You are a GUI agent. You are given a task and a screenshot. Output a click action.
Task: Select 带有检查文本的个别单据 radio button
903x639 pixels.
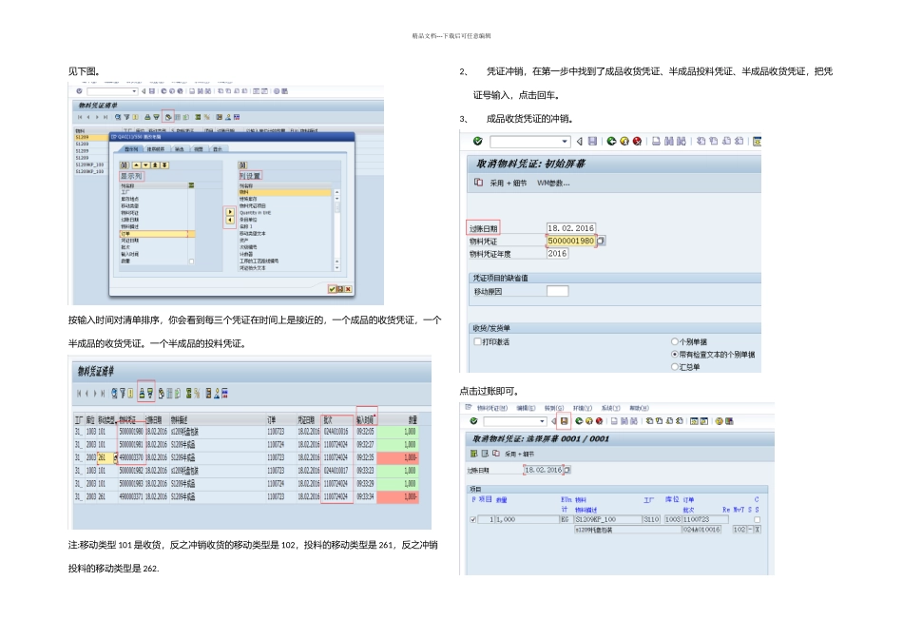tap(674, 354)
